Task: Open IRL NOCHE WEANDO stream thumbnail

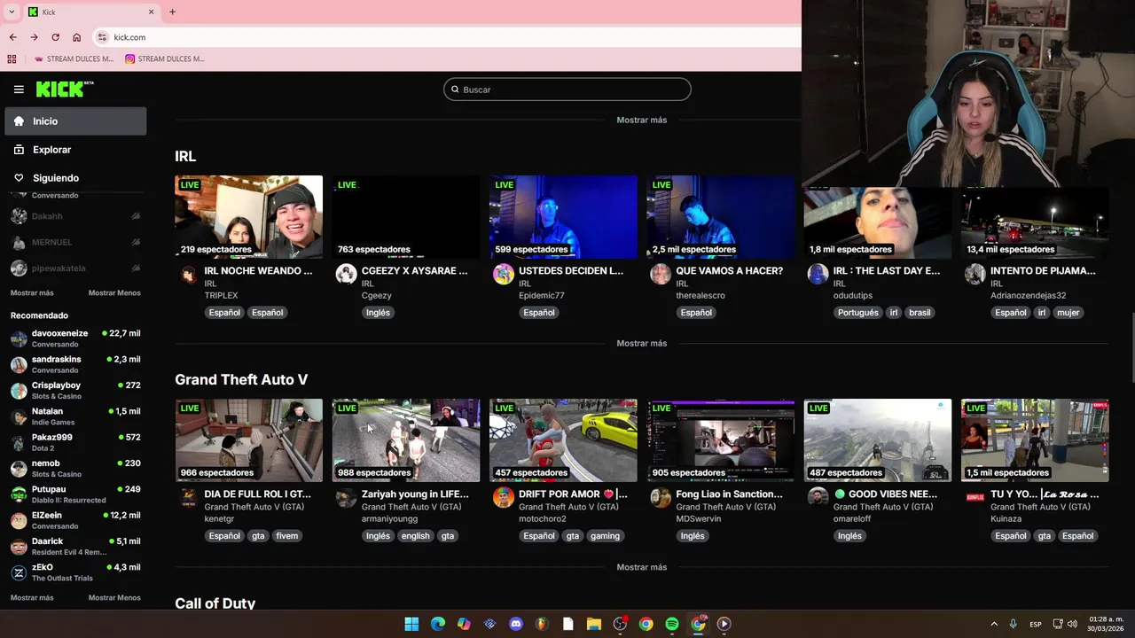Action: point(249,217)
